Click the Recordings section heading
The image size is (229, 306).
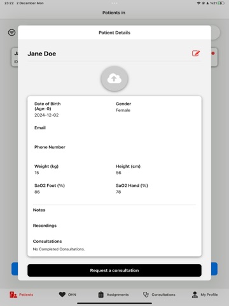(x=45, y=226)
